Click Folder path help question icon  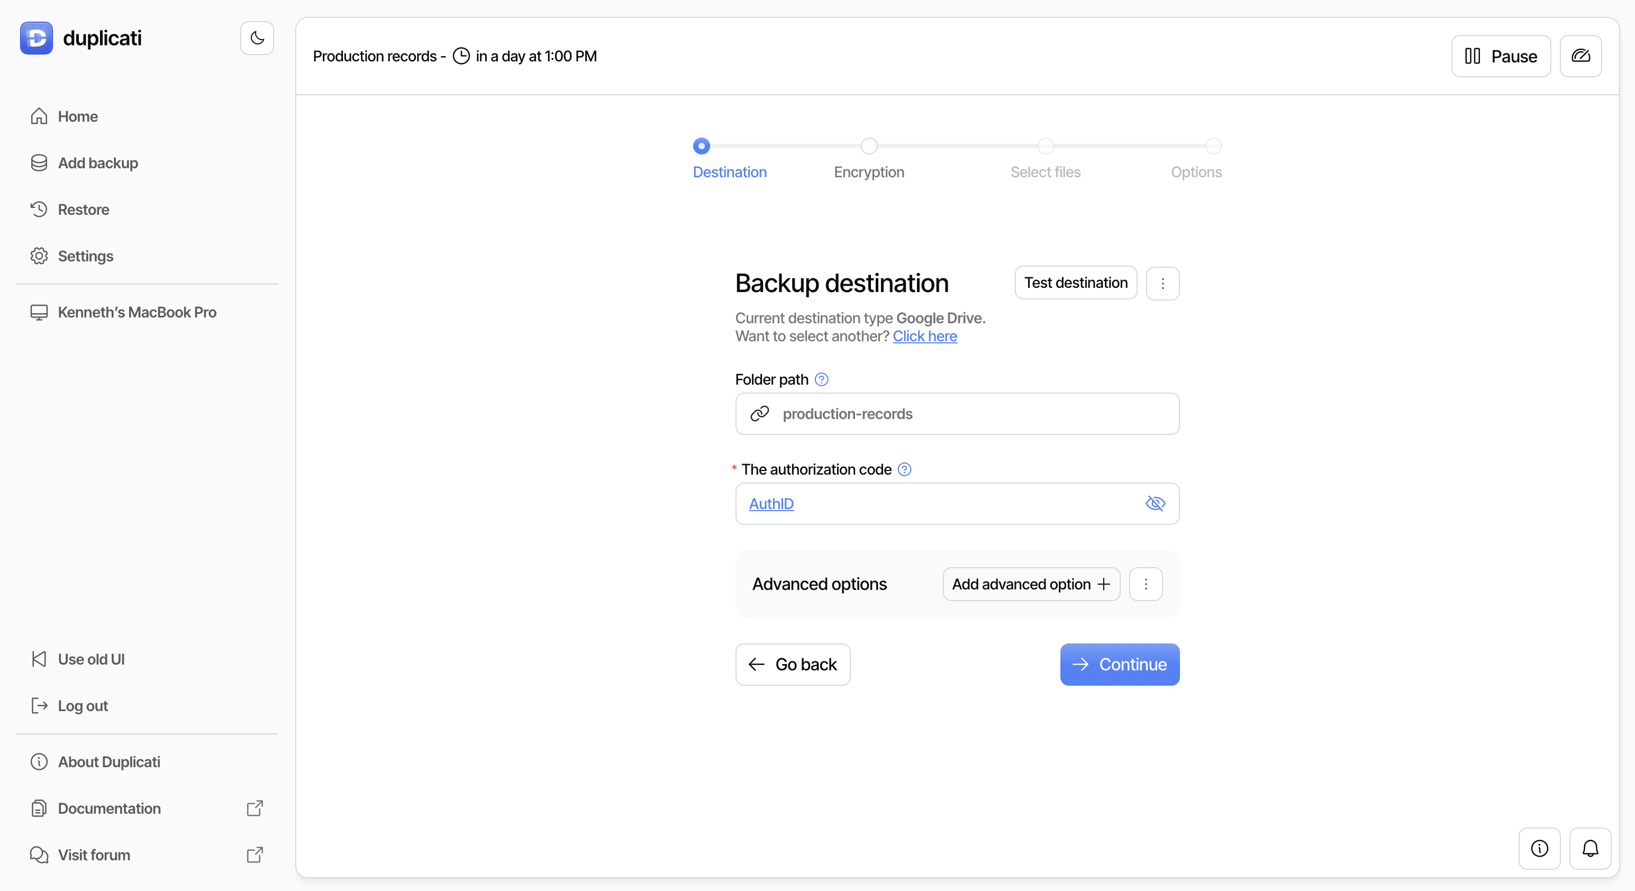click(x=821, y=379)
